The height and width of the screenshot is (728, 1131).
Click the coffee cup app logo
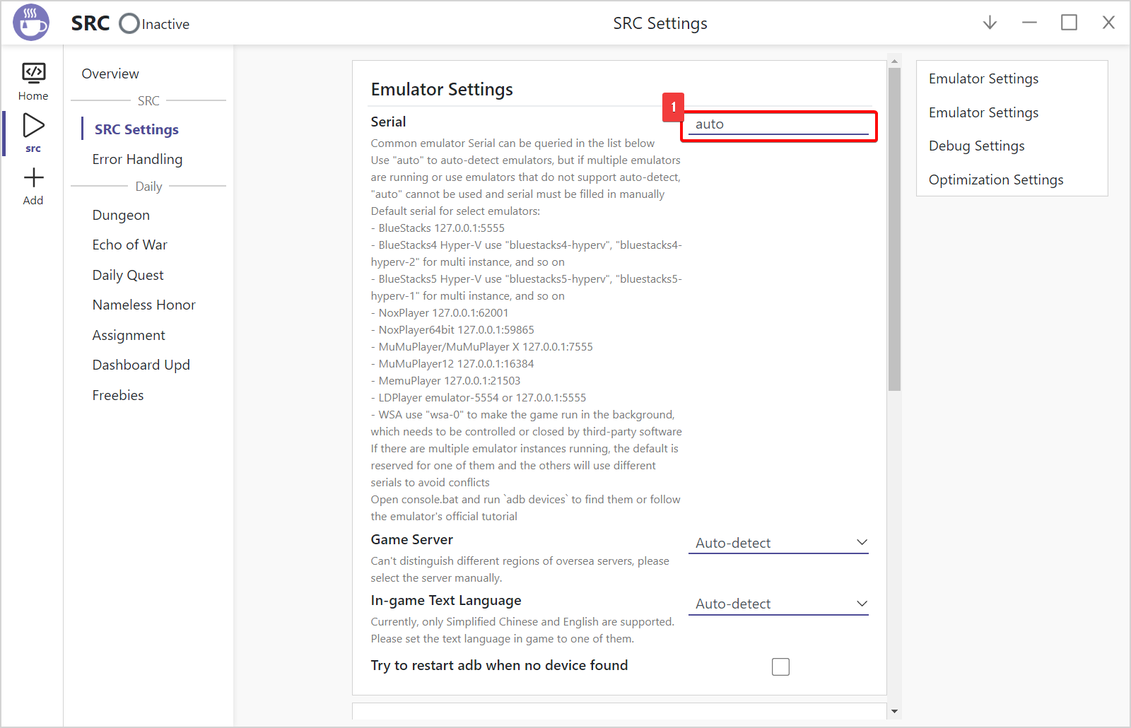pyautogui.click(x=31, y=22)
